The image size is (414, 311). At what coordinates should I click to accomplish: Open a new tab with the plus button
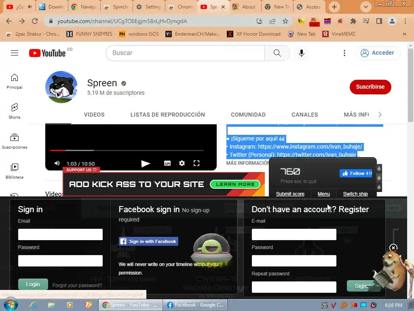(334, 7)
